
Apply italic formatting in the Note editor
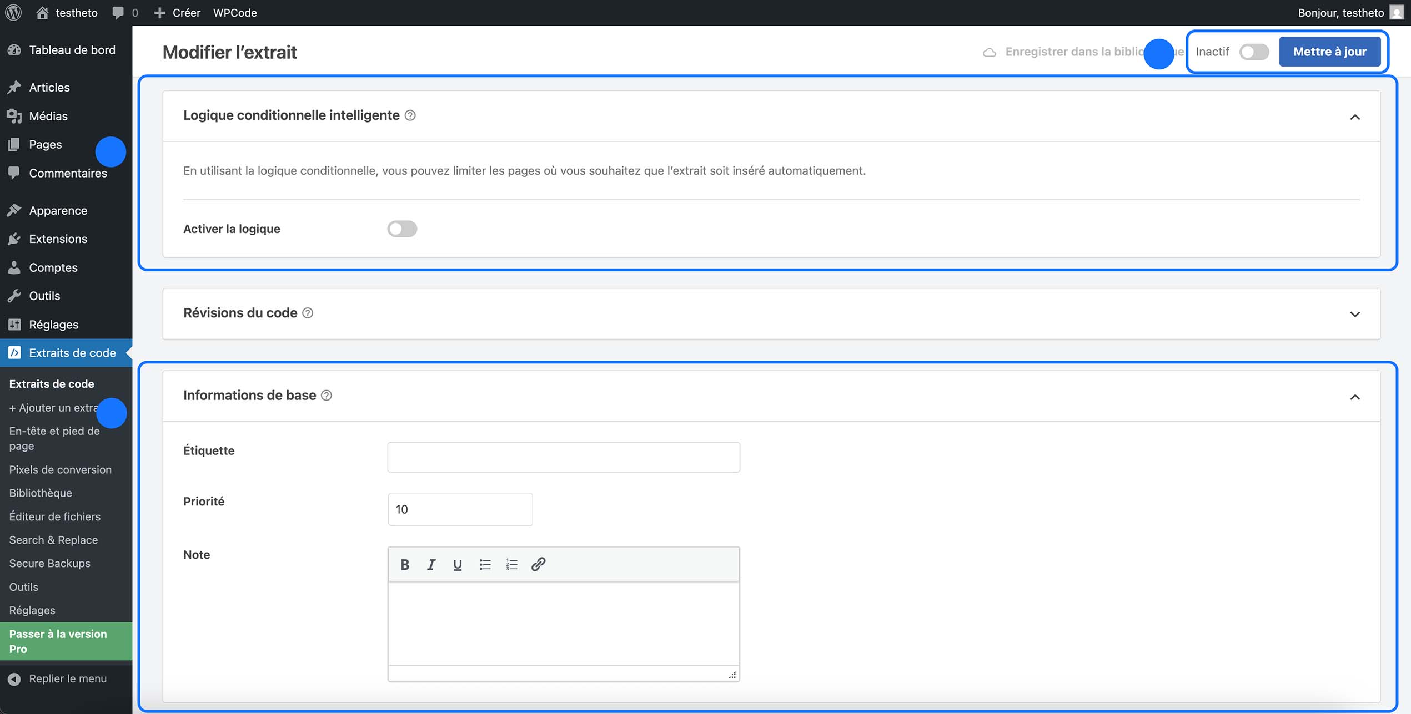431,564
